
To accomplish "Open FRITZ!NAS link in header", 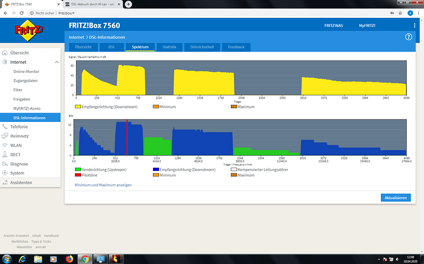I will tap(334, 26).
